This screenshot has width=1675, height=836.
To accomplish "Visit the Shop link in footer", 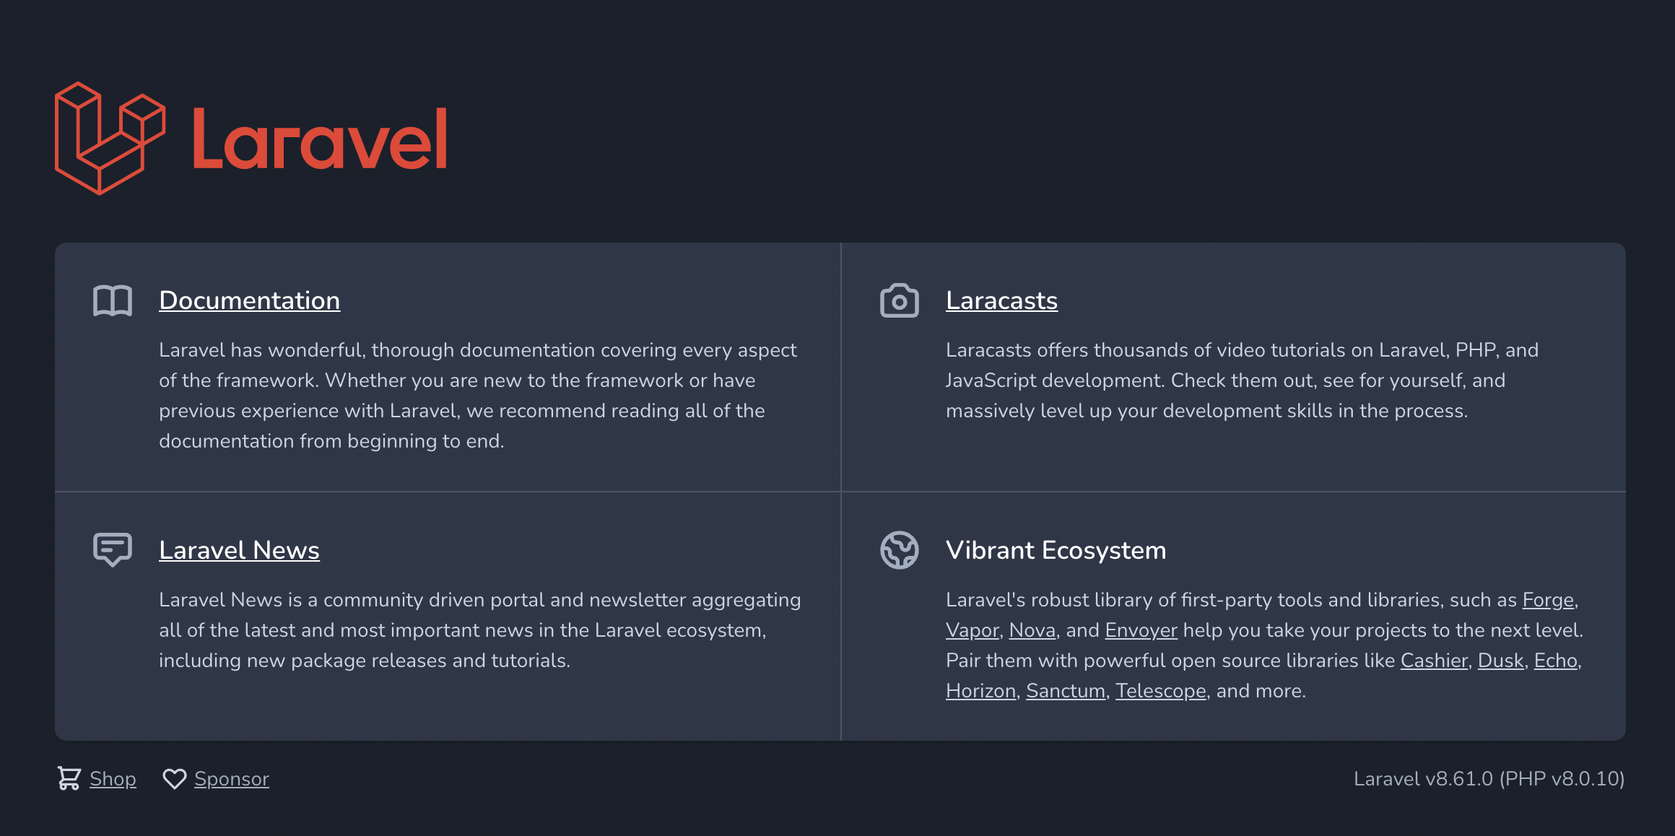I will tap(113, 779).
